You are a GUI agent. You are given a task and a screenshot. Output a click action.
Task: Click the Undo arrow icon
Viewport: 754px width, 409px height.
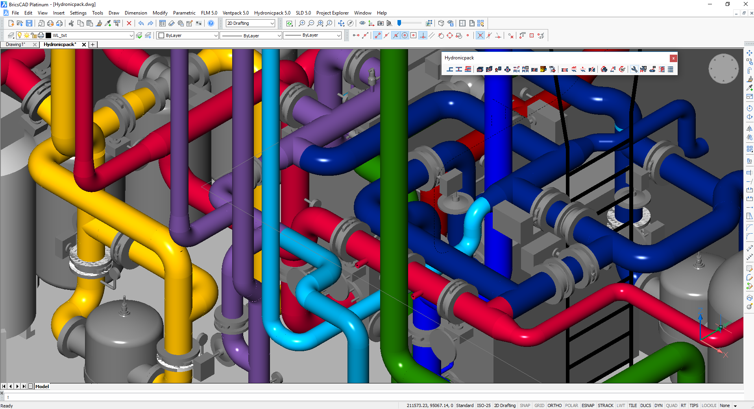coord(141,24)
